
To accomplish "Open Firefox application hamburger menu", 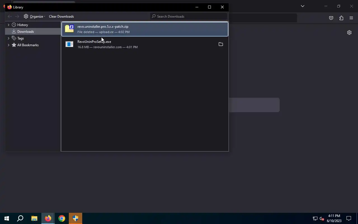I will point(351,18).
